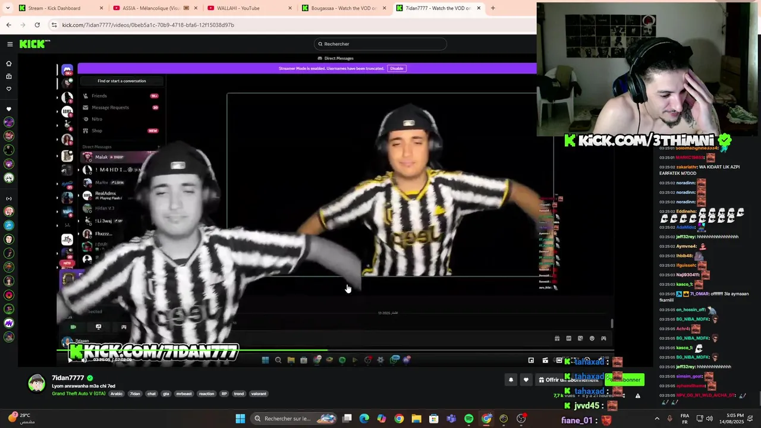
Task: Click the taskbar Rechercher search box
Action: coord(294,418)
